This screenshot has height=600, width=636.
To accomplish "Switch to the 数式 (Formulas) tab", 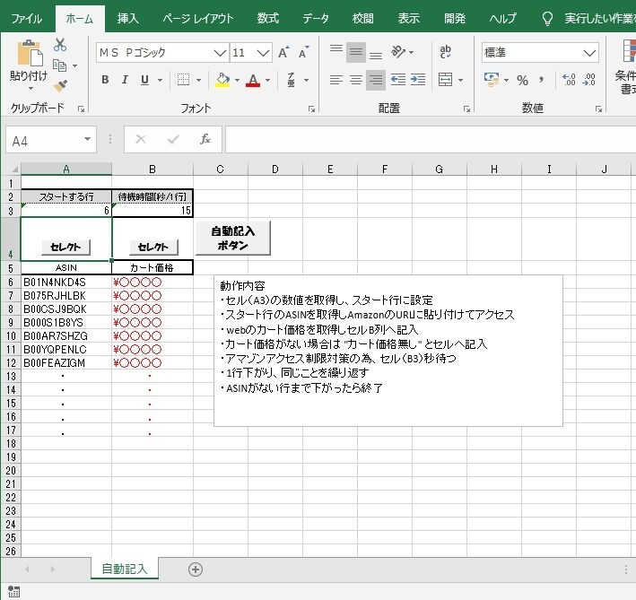I will (x=267, y=19).
